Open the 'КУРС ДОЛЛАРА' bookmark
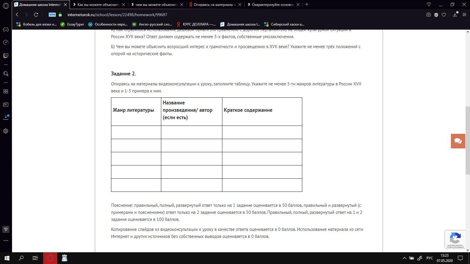 [196, 24]
